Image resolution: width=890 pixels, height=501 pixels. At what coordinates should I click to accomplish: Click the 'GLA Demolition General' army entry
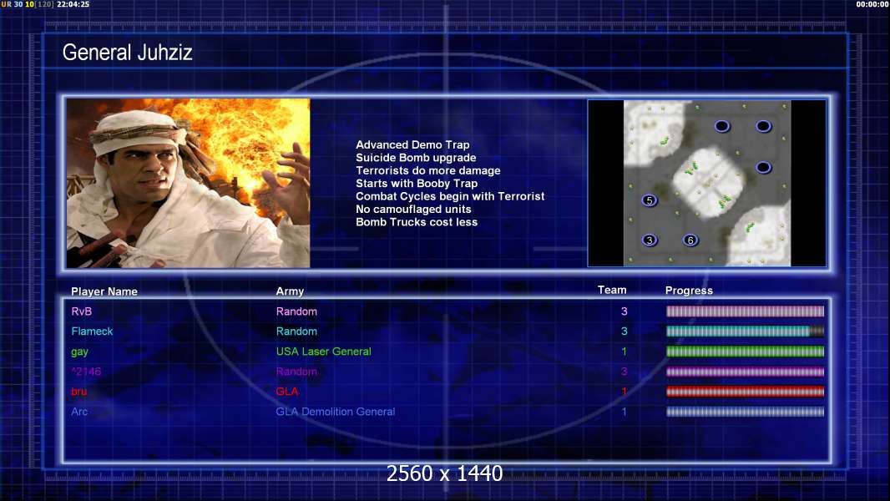(x=336, y=412)
